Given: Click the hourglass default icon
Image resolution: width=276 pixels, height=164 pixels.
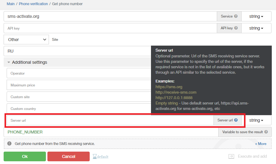Looking at the screenshot, I should pos(95,156).
